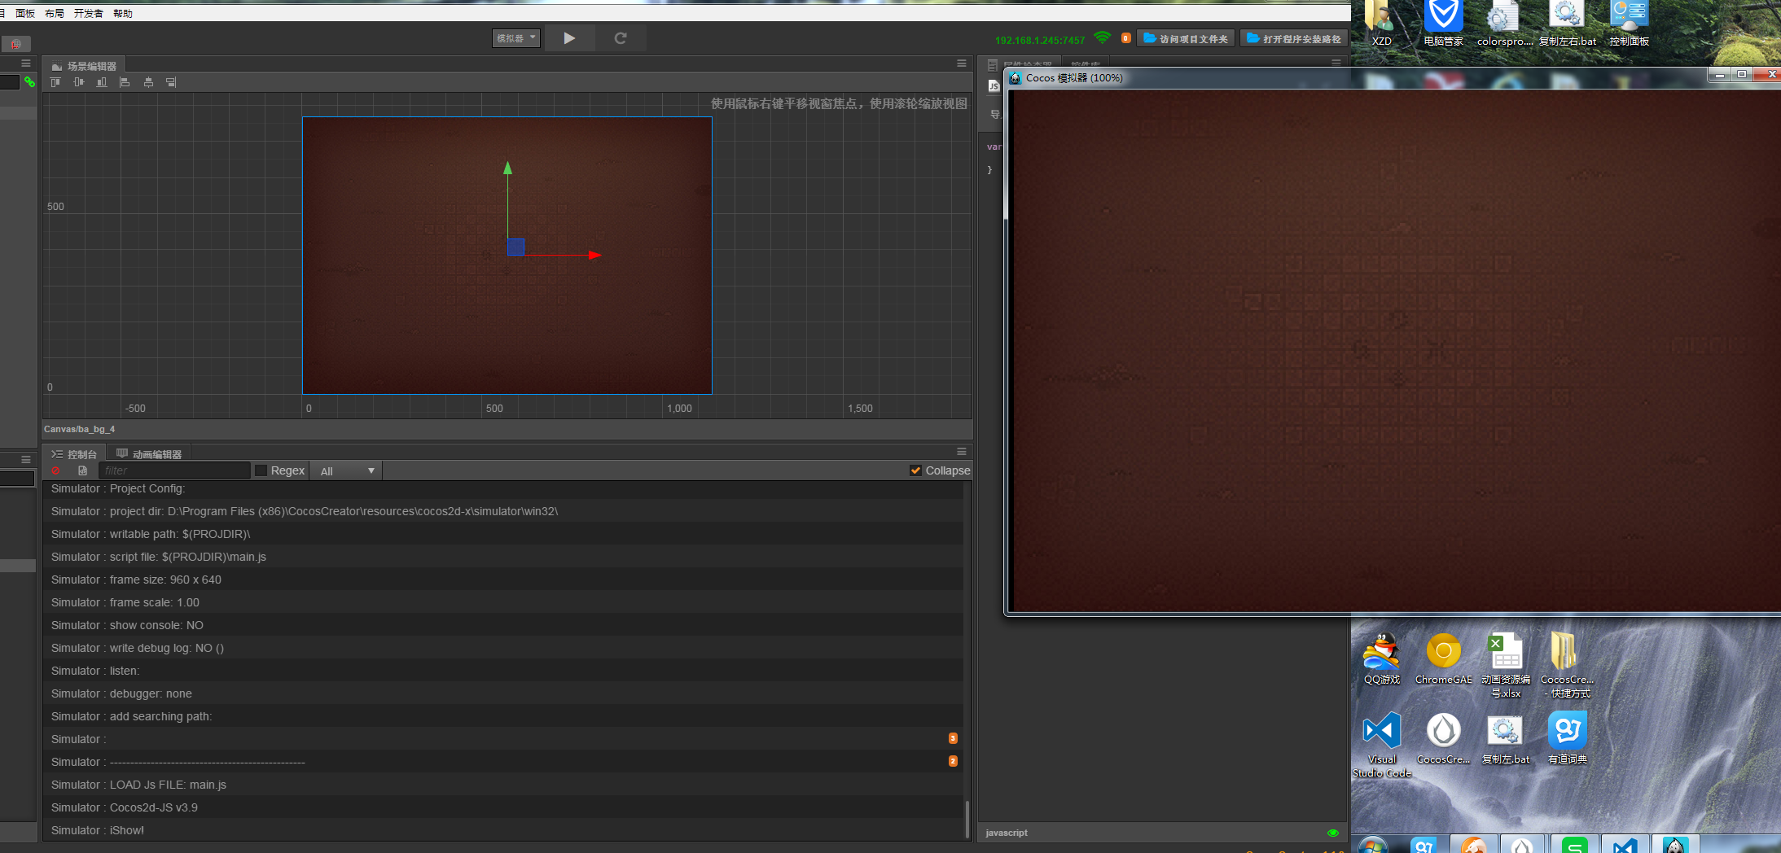Click the refresh preview icon
The image size is (1781, 853).
[x=621, y=38]
